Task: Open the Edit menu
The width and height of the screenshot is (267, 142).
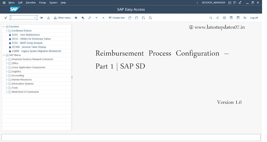Action: [x=20, y=3]
